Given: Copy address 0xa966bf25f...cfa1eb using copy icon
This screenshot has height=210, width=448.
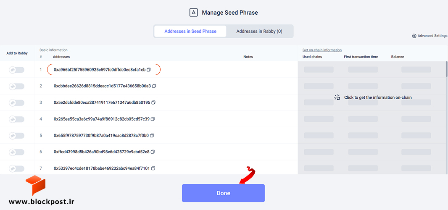Looking at the screenshot, I should tap(149, 70).
